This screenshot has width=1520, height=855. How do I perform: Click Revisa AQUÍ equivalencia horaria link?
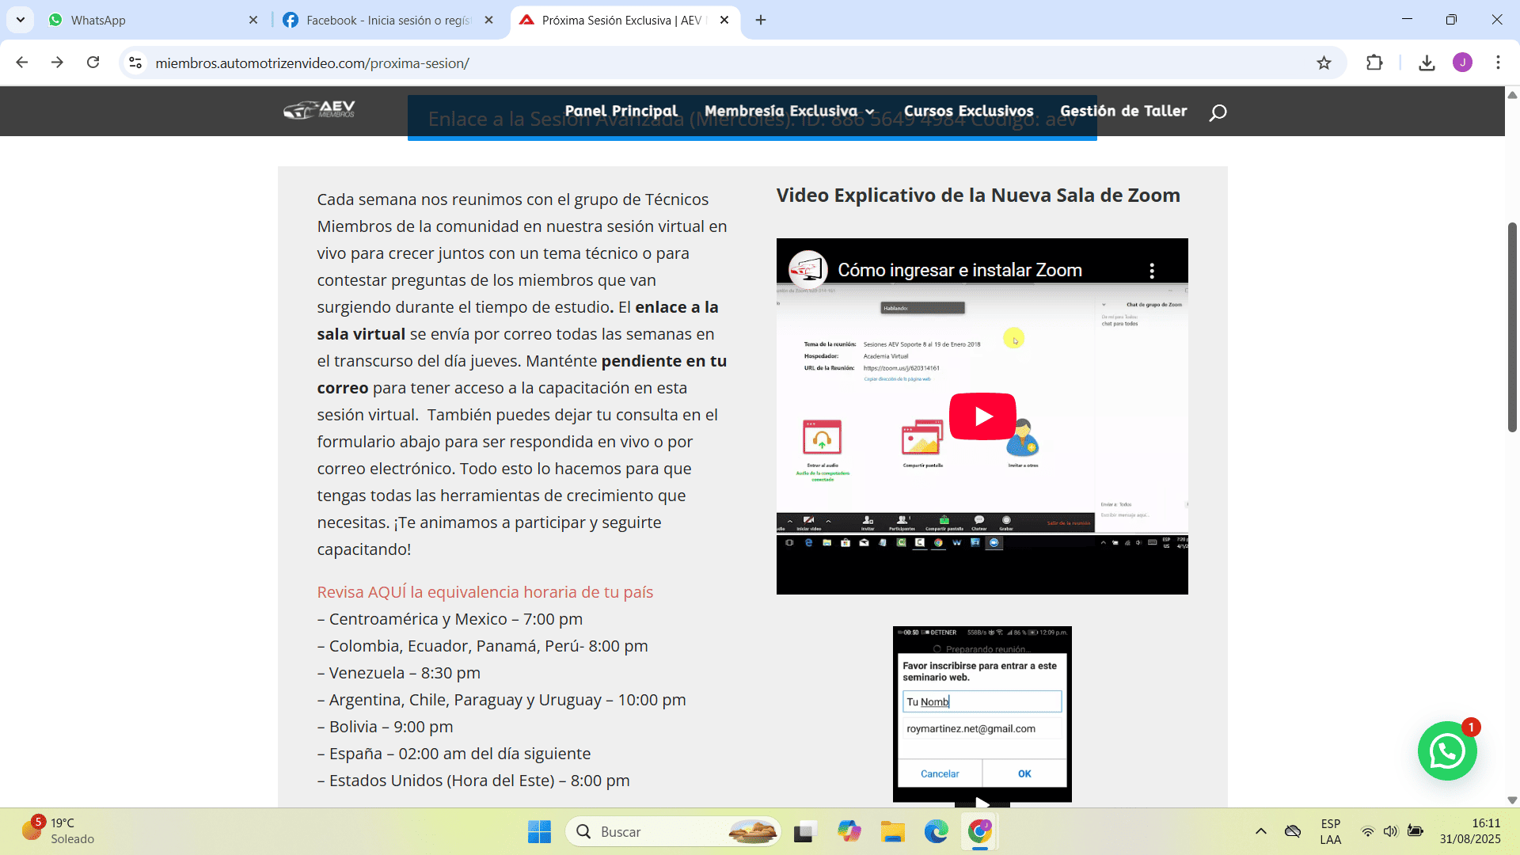click(484, 592)
